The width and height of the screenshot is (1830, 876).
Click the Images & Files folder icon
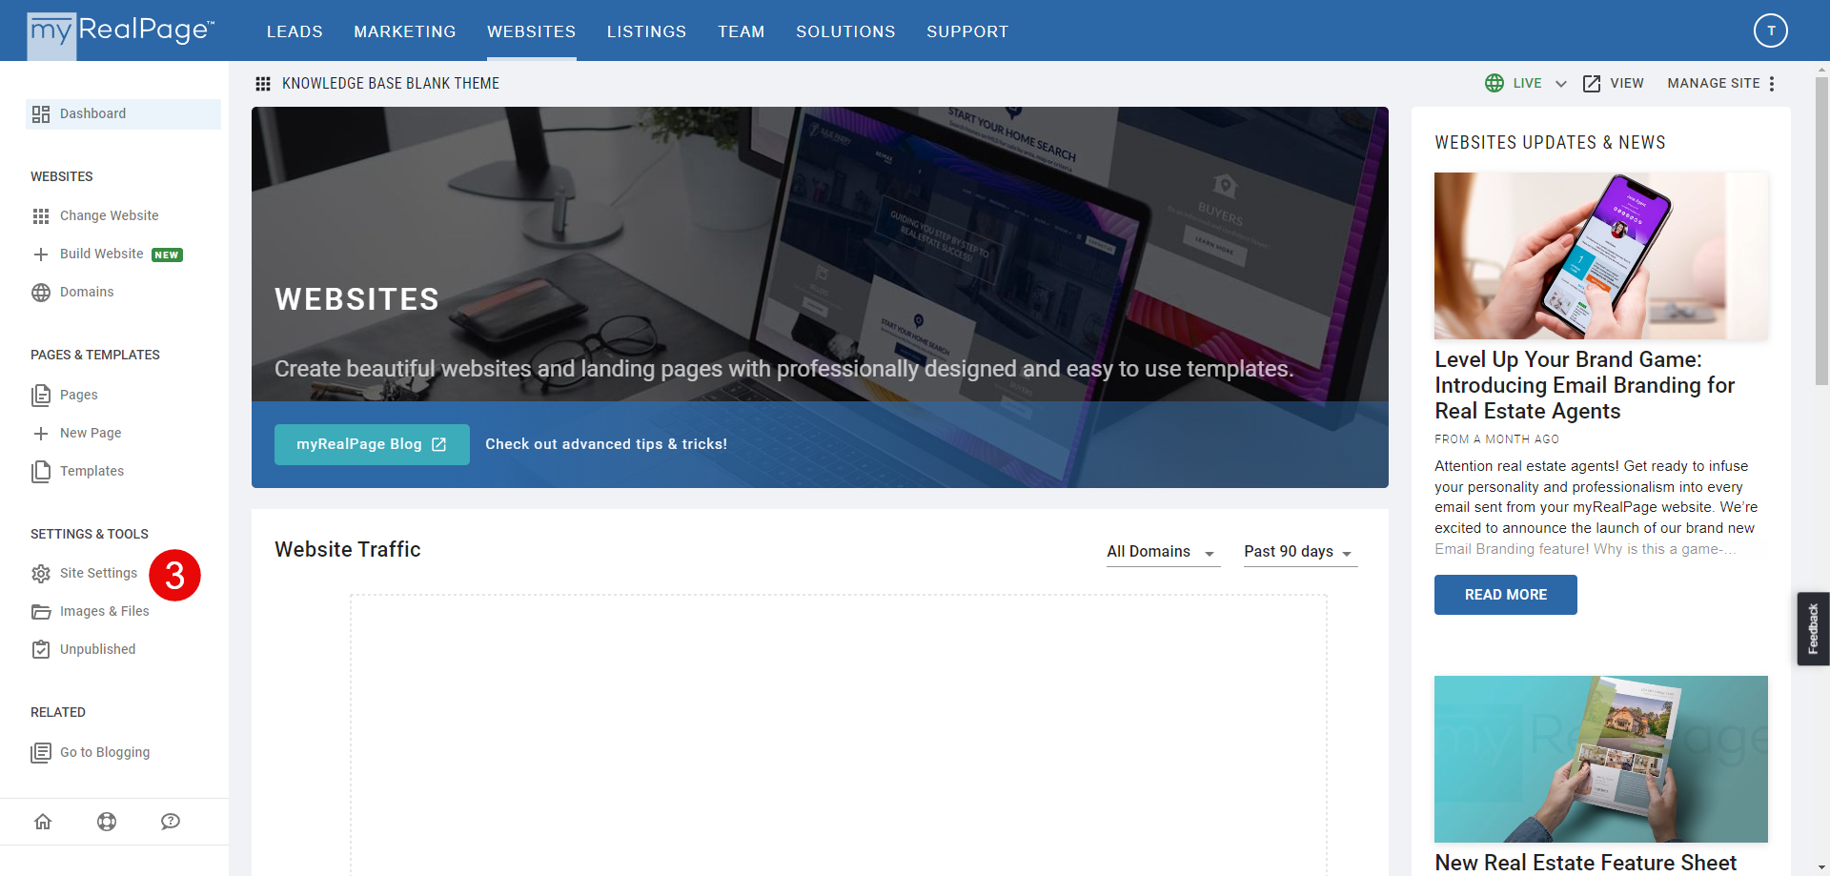[x=41, y=612]
